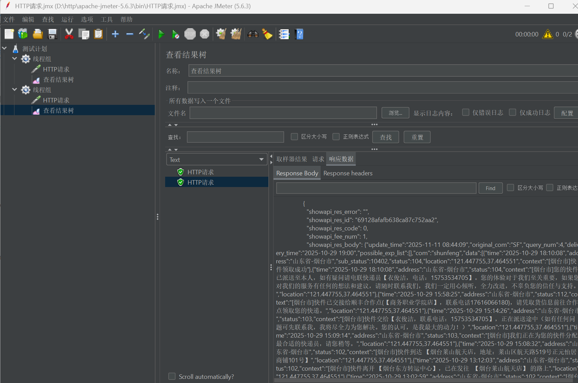
Task: Open the Function Helper dialog icon
Action: [x=284, y=34]
